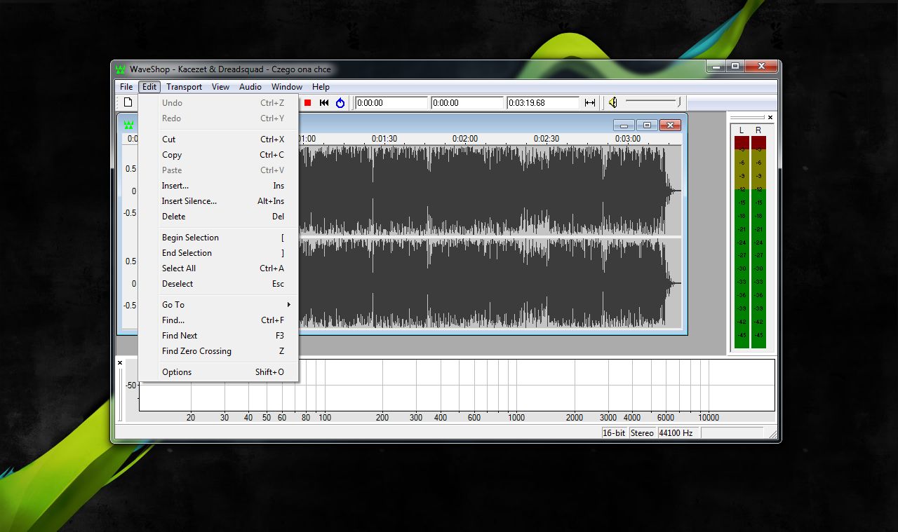Open the Audio menu
Viewport: 898px width, 532px height.
click(x=250, y=87)
